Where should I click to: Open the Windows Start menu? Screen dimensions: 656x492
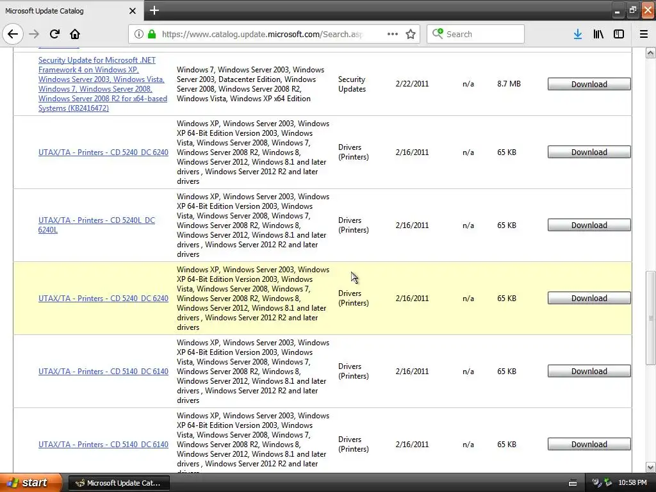(x=31, y=482)
